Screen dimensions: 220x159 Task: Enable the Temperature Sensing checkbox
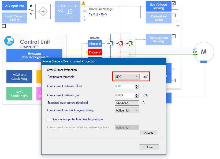pyautogui.click(x=174, y=36)
